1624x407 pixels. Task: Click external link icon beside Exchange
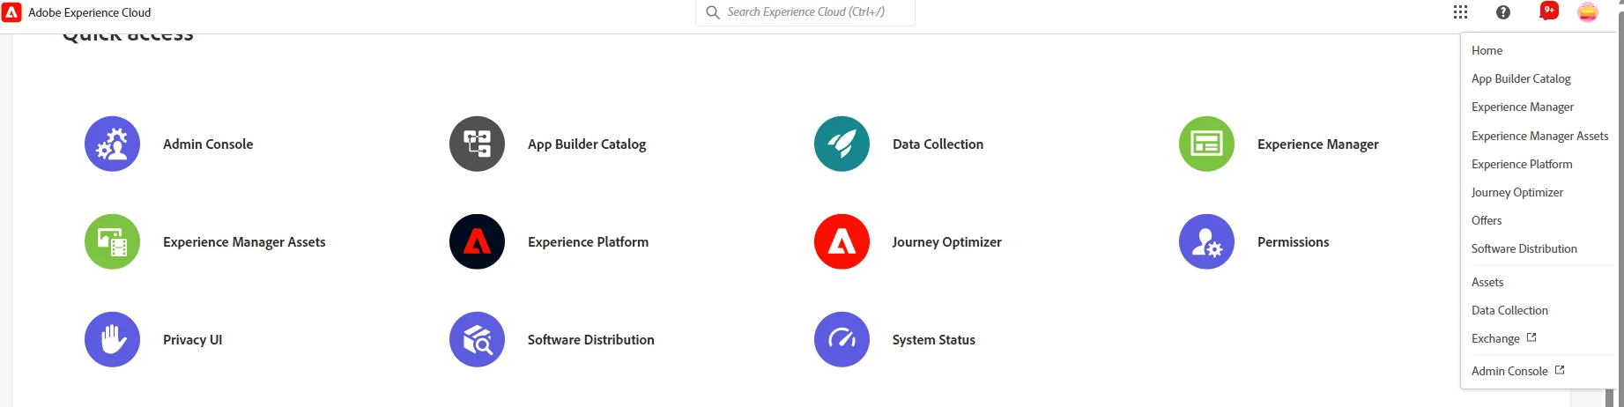1531,337
